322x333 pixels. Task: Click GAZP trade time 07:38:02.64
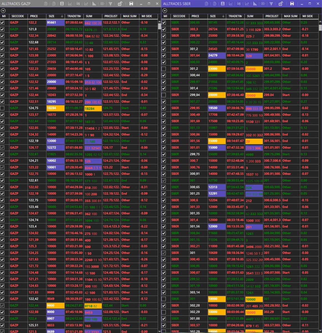(x=74, y=22)
